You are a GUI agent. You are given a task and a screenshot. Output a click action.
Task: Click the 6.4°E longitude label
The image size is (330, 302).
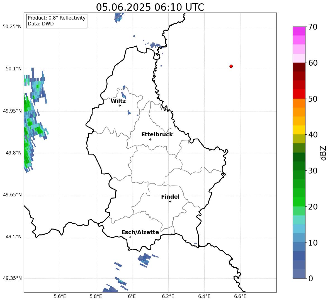pyautogui.click(x=204, y=296)
